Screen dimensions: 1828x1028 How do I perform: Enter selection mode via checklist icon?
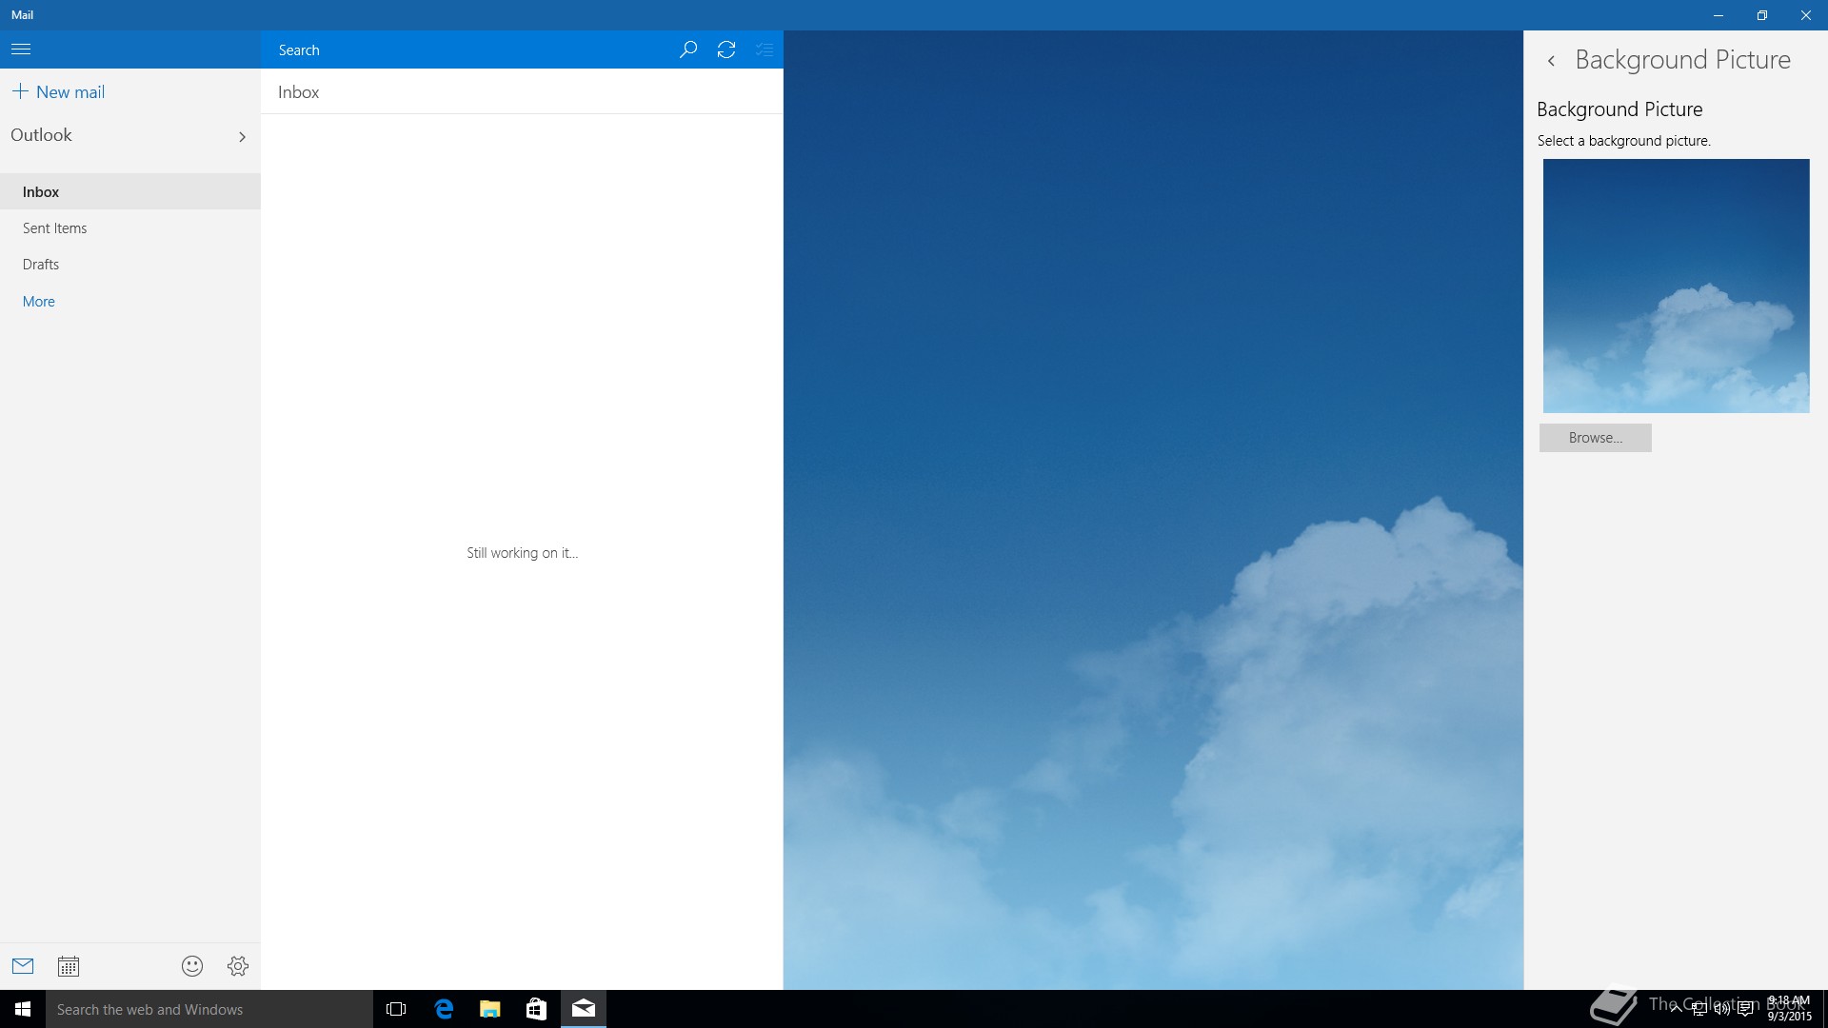click(x=764, y=49)
